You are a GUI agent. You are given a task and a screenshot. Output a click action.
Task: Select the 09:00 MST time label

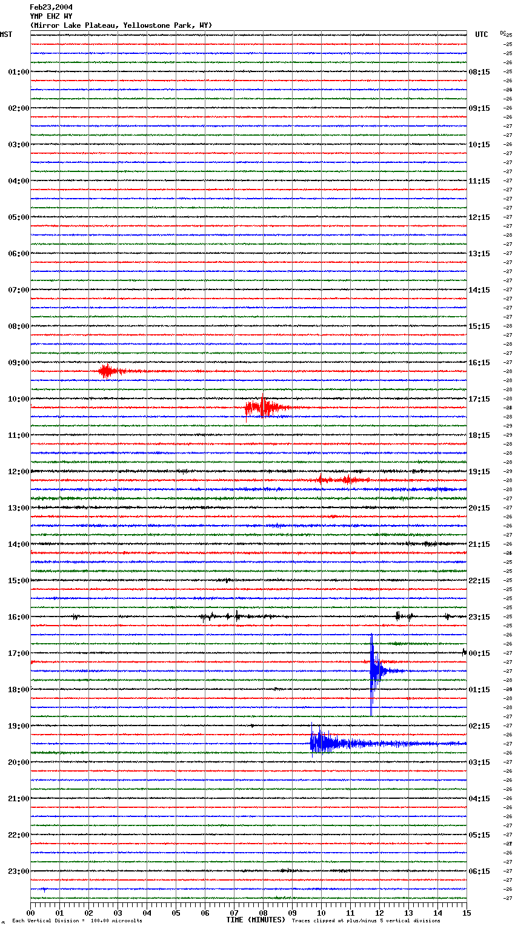tap(19, 363)
